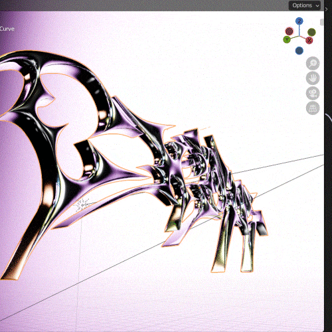Click the dark red negative X circle
This screenshot has height=332, width=332.
289,31
